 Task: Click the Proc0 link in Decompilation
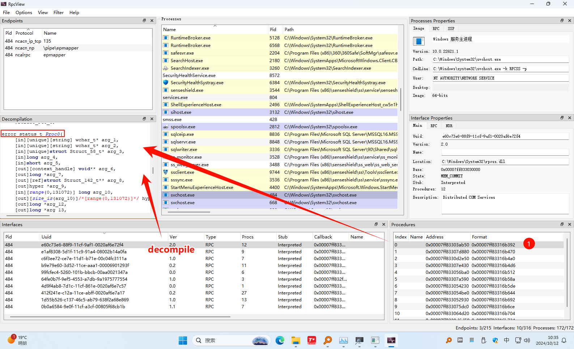[x=53, y=134]
